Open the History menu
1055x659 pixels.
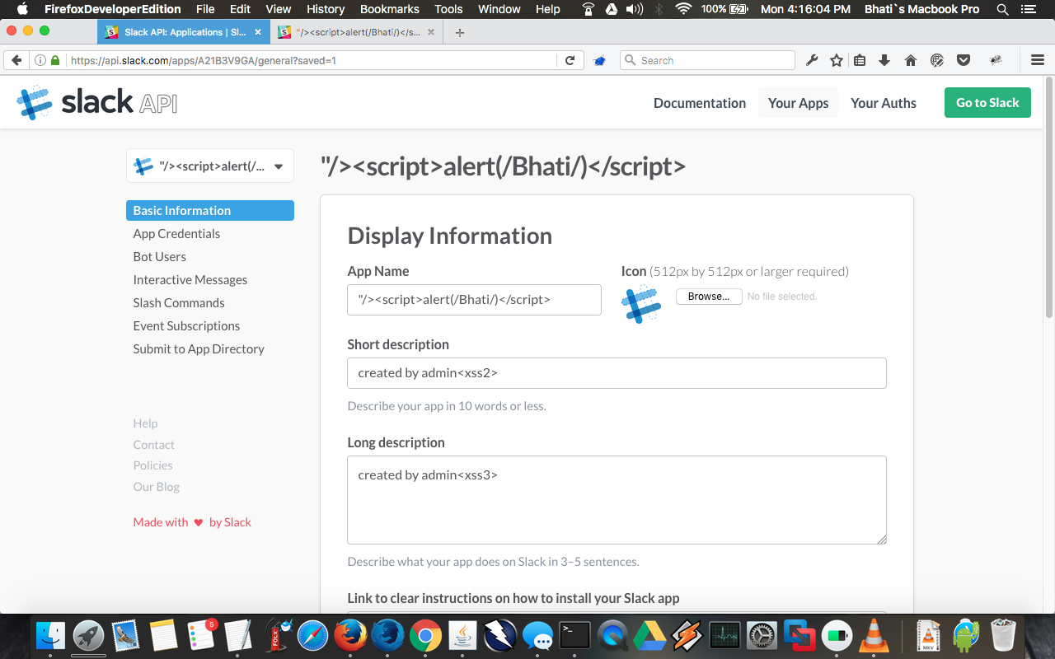(326, 9)
